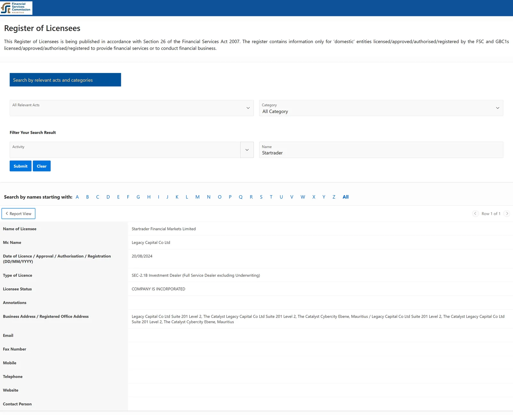This screenshot has width=513, height=415.
Task: Filter names starting with M
Action: pyautogui.click(x=198, y=197)
